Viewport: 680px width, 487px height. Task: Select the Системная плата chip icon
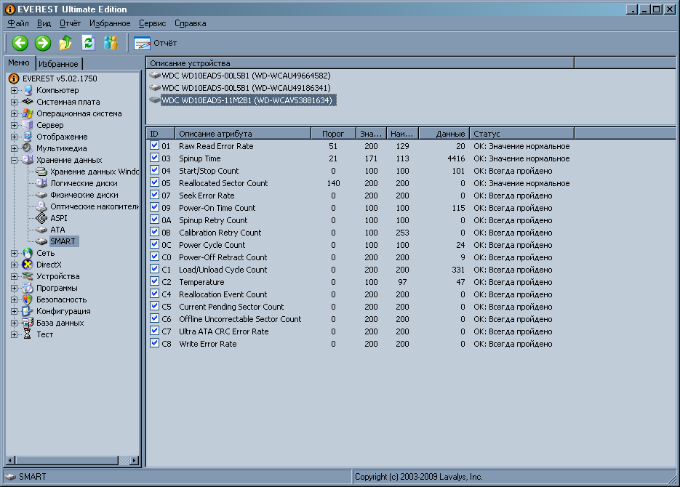tap(28, 102)
